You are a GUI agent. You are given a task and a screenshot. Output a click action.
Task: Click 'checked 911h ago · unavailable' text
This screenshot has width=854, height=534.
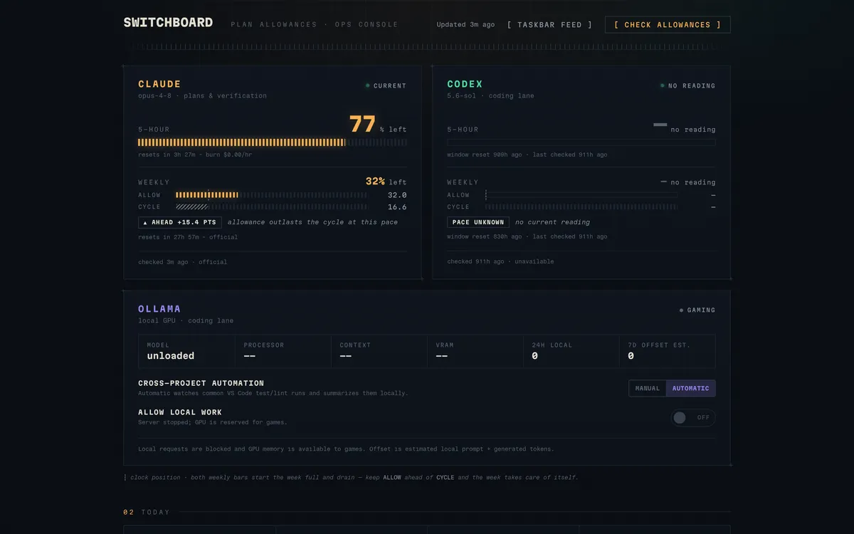coord(500,261)
